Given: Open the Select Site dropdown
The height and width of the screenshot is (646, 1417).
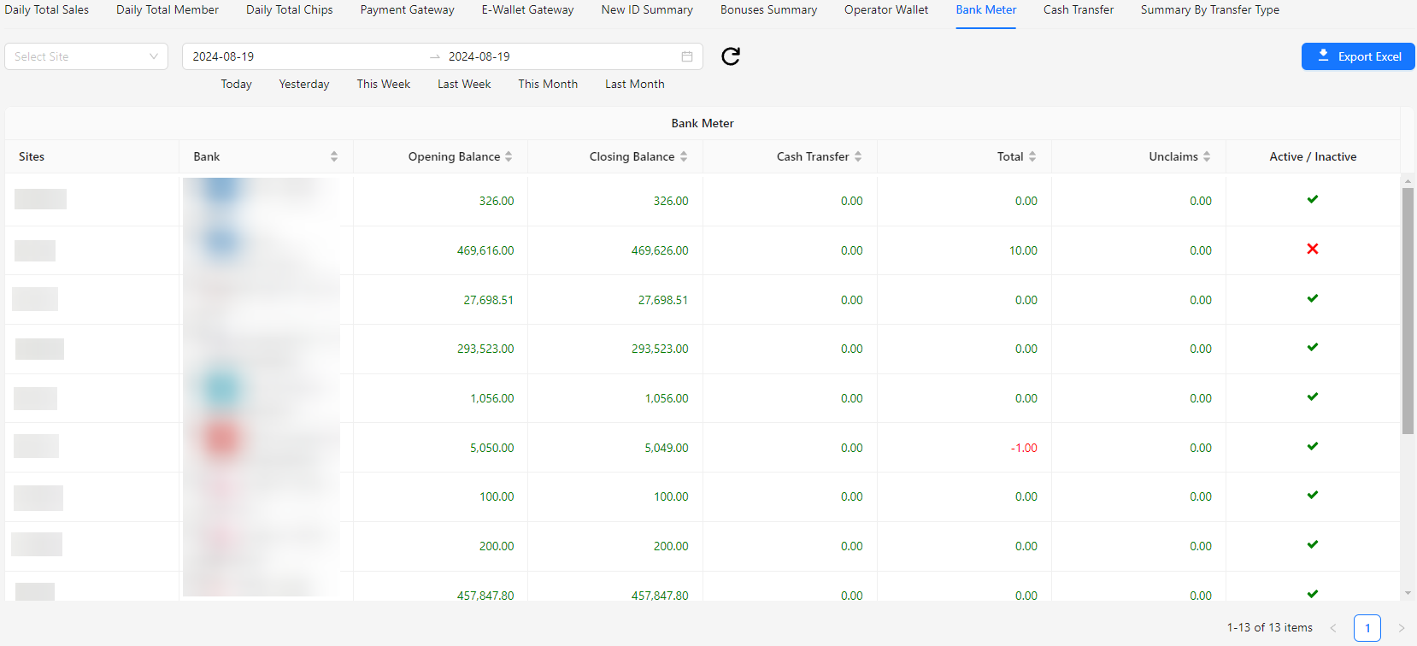Looking at the screenshot, I should point(86,56).
